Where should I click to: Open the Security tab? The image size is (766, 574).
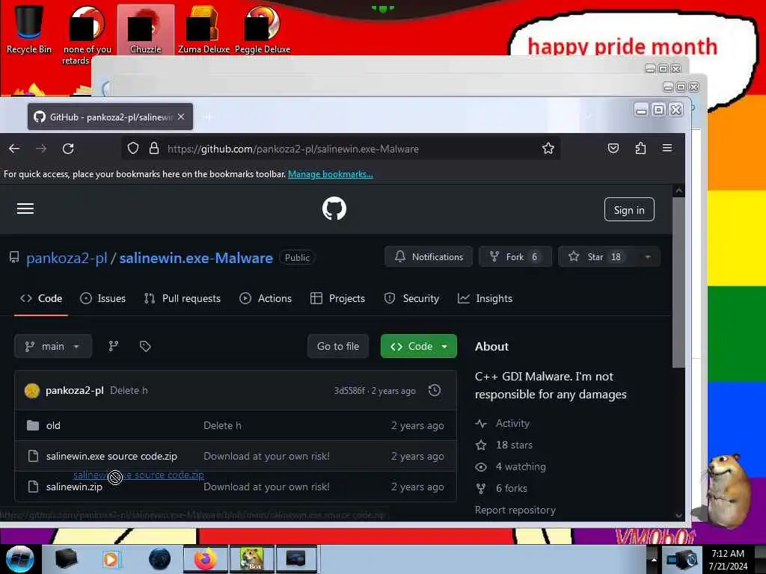(x=411, y=298)
